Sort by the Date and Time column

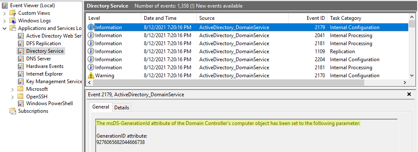click(169, 18)
